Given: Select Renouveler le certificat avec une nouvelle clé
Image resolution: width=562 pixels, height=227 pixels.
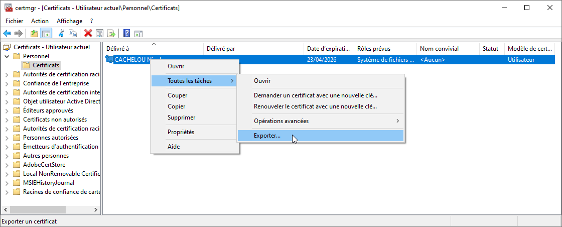Looking at the screenshot, I should click(315, 106).
